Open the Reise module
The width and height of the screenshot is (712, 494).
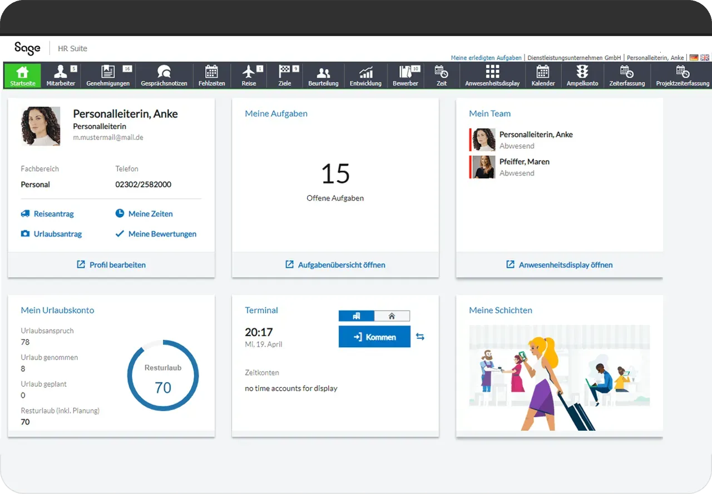(x=249, y=76)
